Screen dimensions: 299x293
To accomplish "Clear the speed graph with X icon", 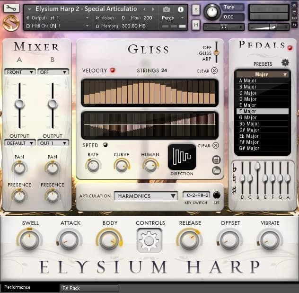I will pos(216,145).
